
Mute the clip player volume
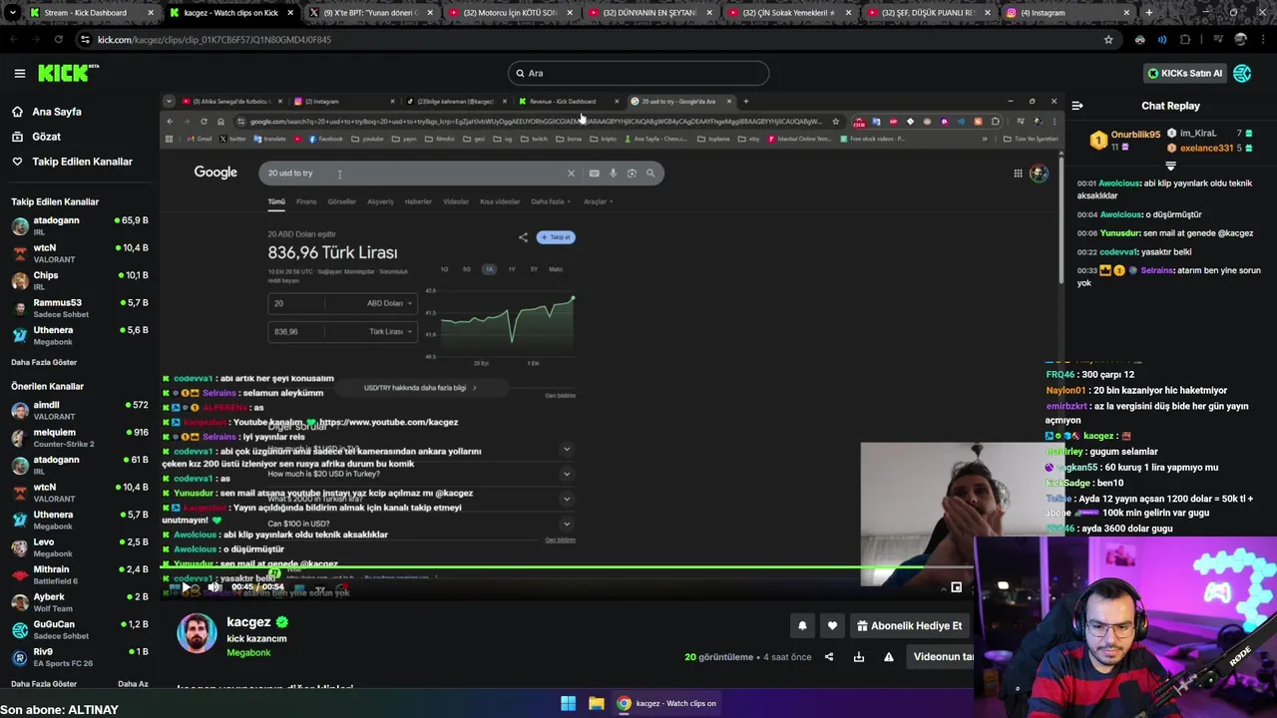(x=213, y=587)
